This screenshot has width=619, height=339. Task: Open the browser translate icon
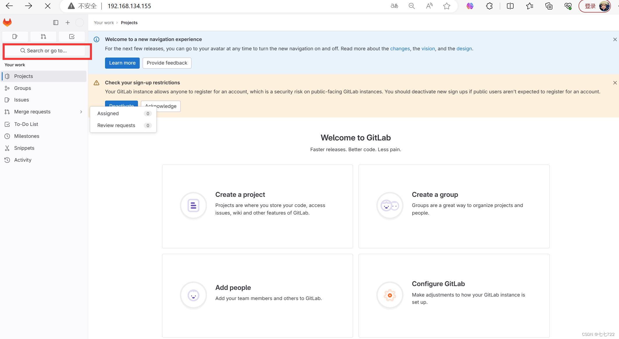coord(394,6)
